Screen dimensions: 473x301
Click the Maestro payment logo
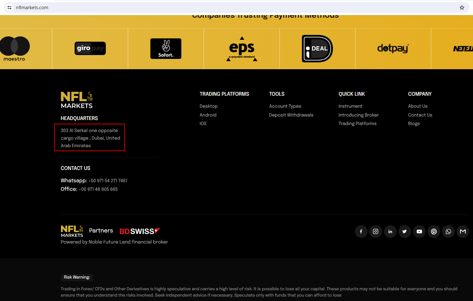tap(15, 49)
